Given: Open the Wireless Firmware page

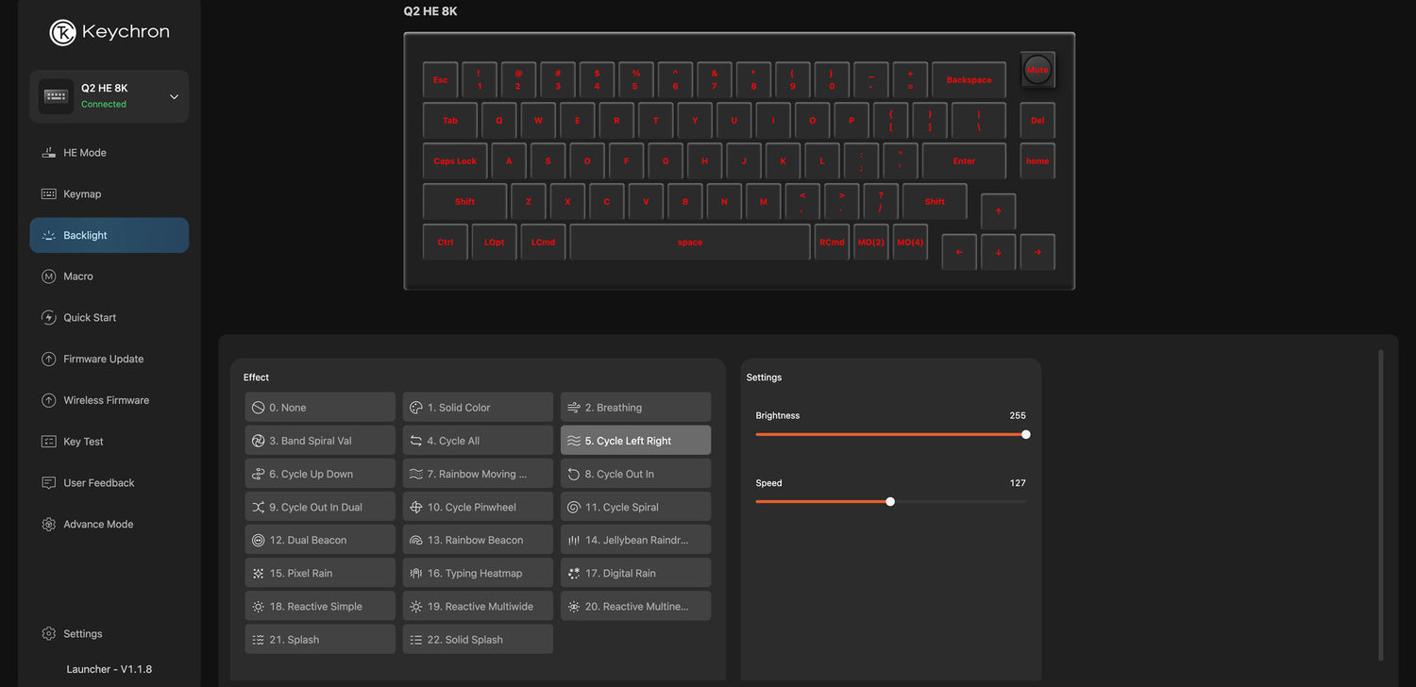Looking at the screenshot, I should (106, 400).
